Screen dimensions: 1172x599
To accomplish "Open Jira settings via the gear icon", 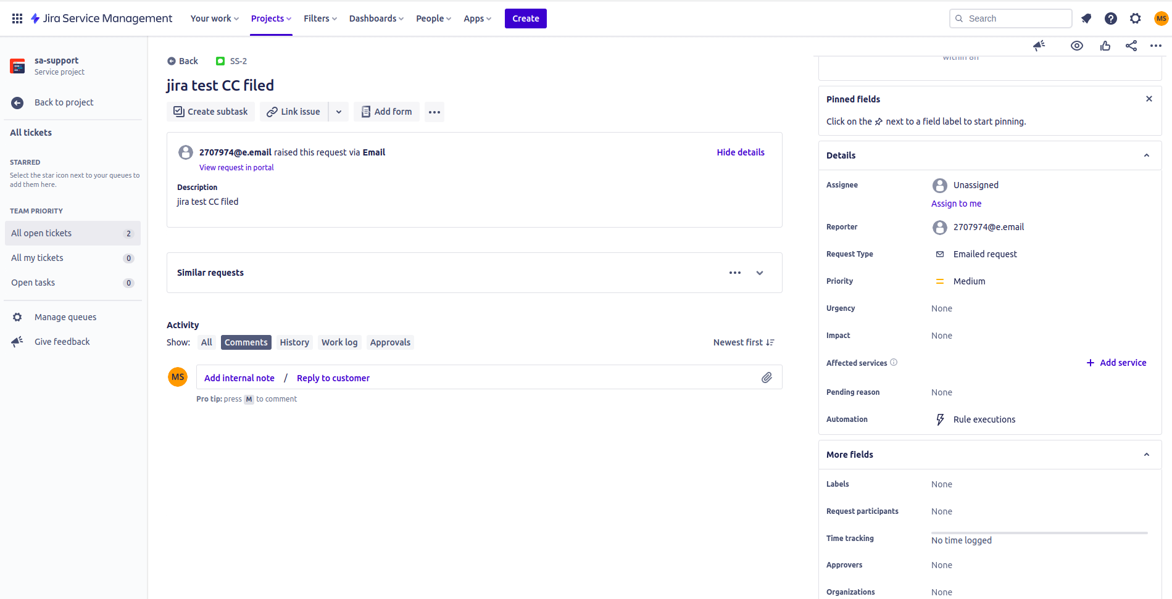I will coord(1135,19).
